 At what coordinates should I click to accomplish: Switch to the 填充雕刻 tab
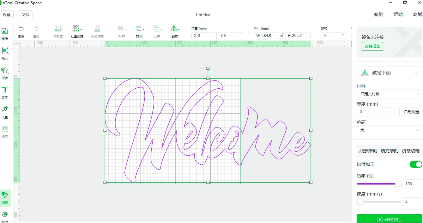click(x=389, y=151)
